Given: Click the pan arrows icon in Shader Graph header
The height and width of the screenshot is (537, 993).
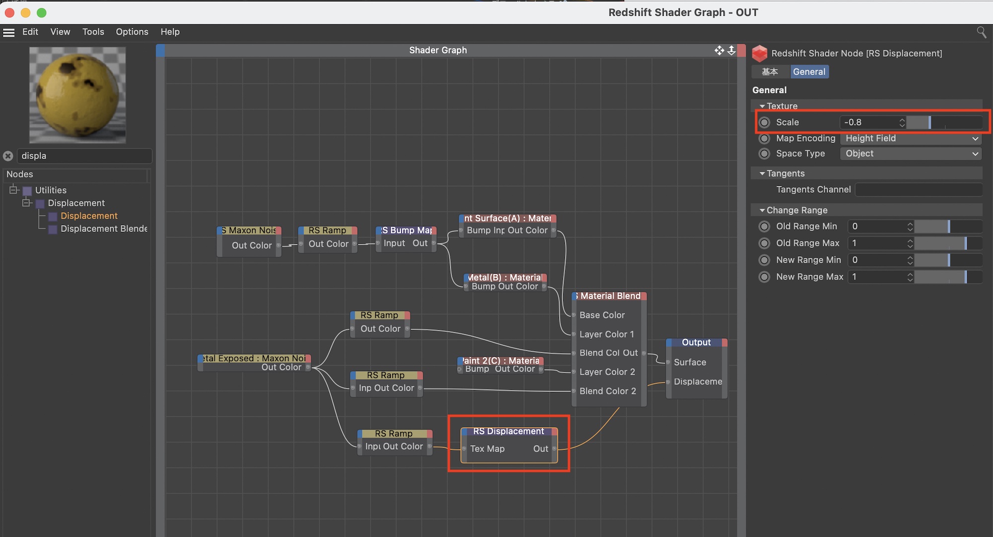Looking at the screenshot, I should [x=719, y=50].
